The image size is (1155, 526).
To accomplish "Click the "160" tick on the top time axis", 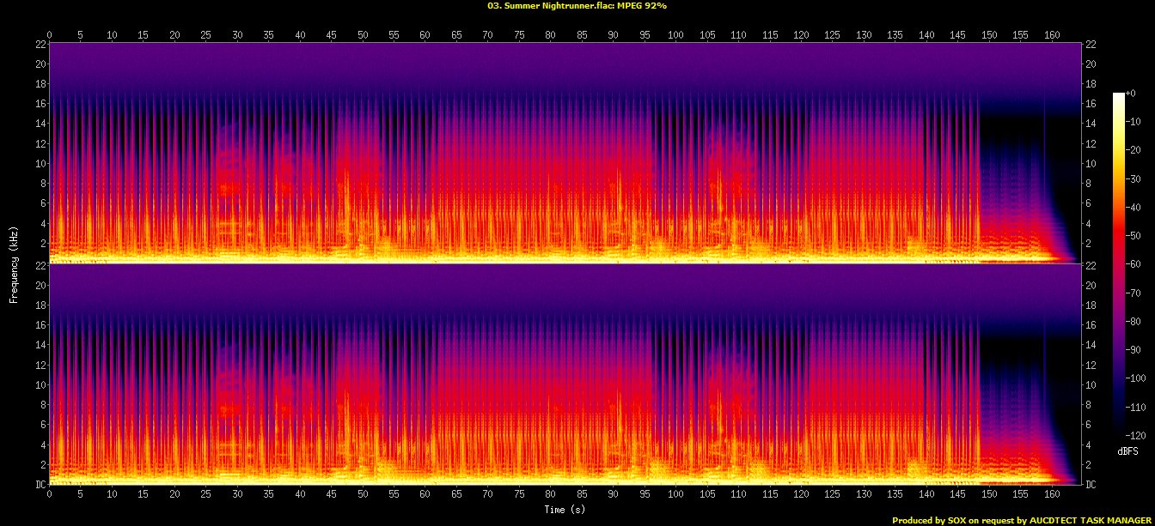I will pyautogui.click(x=1052, y=35).
